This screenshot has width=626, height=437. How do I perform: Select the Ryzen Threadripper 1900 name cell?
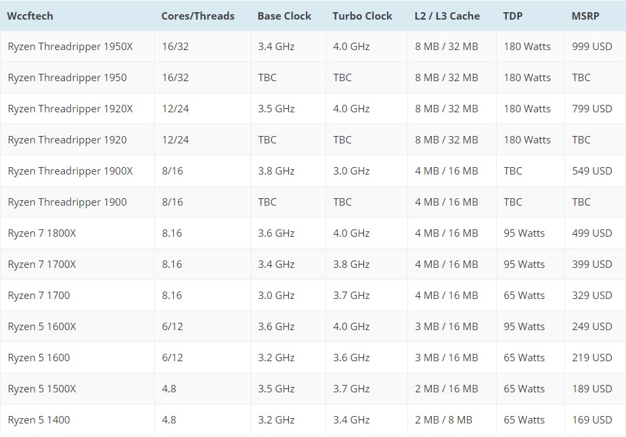point(67,202)
